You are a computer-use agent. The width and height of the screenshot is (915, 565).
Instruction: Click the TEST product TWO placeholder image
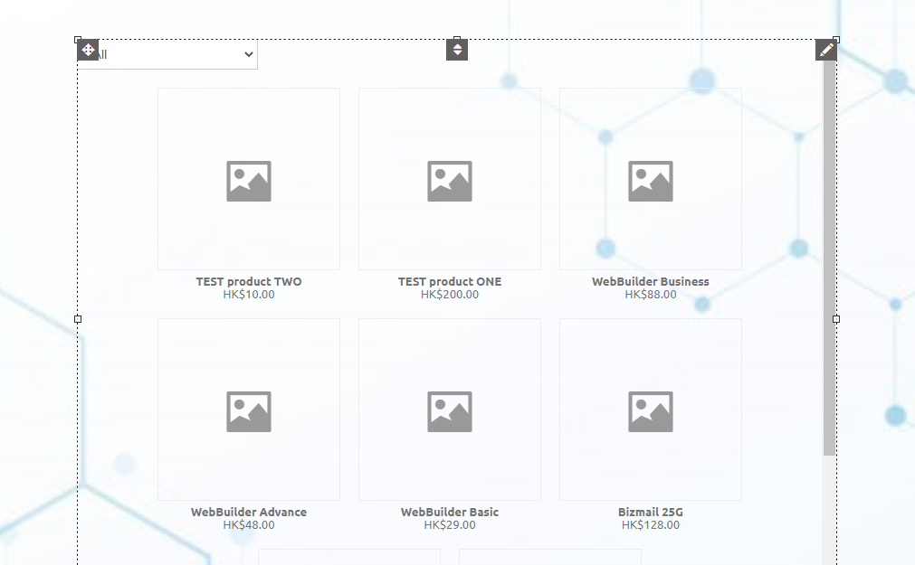point(249,179)
